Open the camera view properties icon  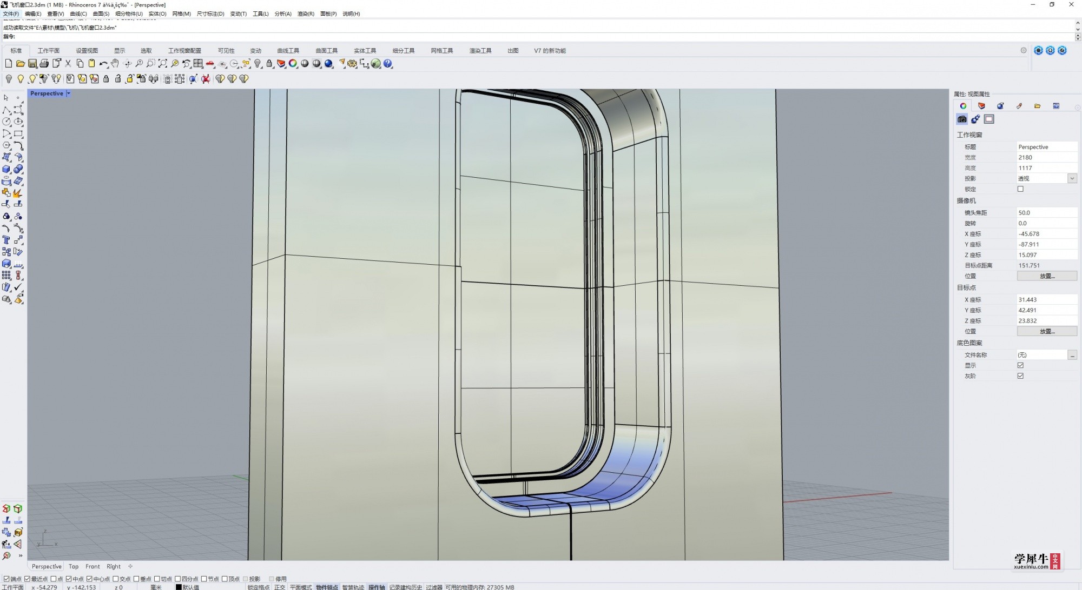[962, 119]
